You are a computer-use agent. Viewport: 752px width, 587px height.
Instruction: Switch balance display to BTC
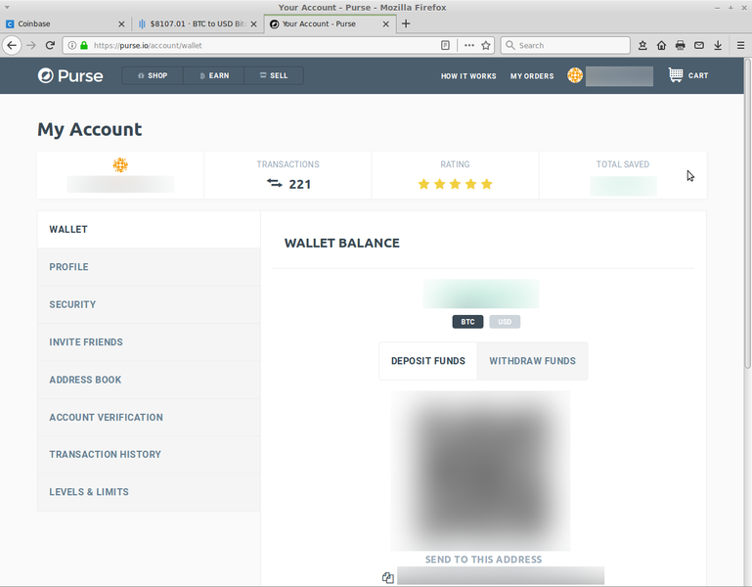point(467,322)
